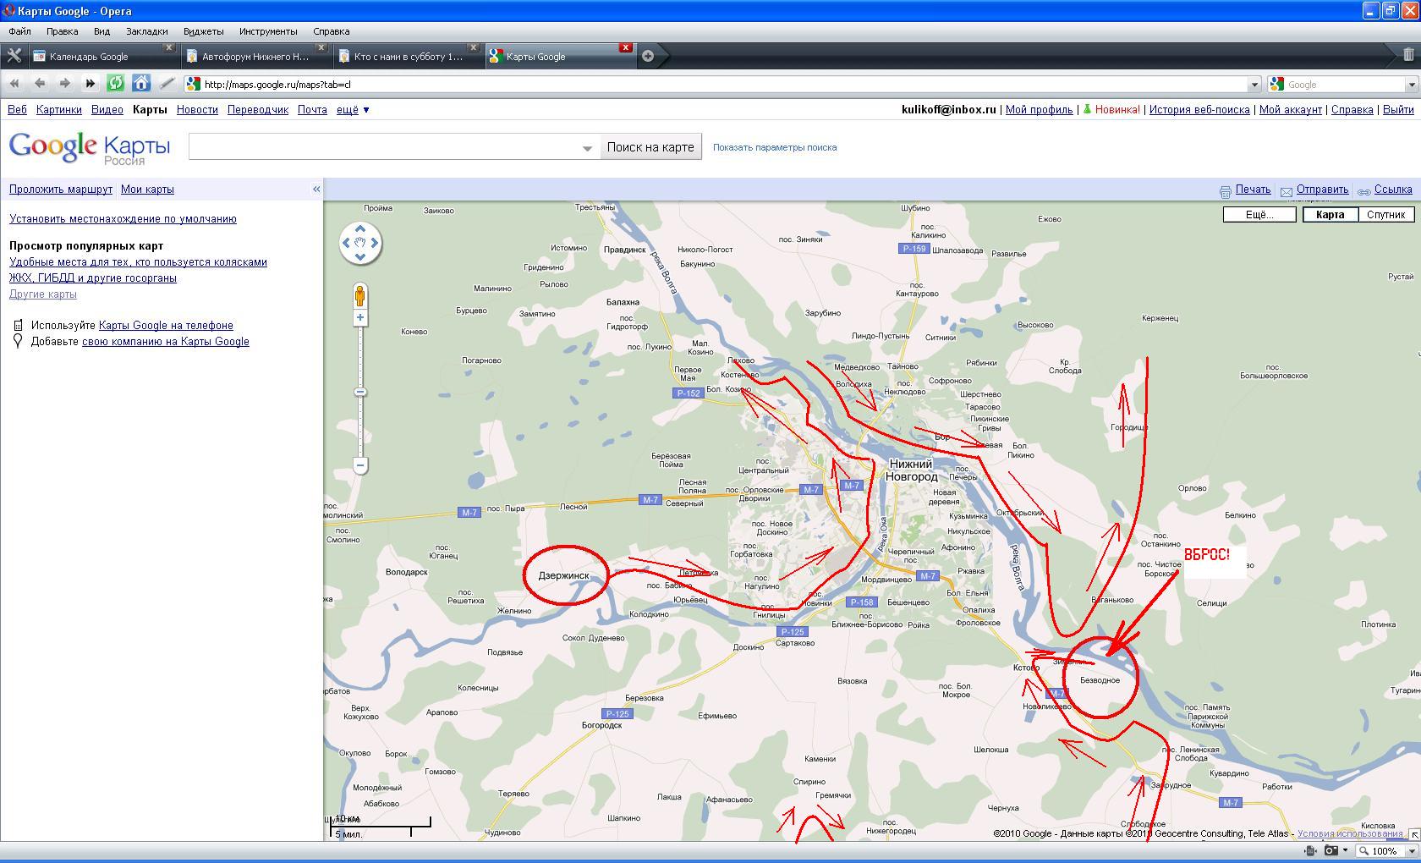Expand the address bar history dropdown
The height and width of the screenshot is (863, 1421).
click(1255, 85)
